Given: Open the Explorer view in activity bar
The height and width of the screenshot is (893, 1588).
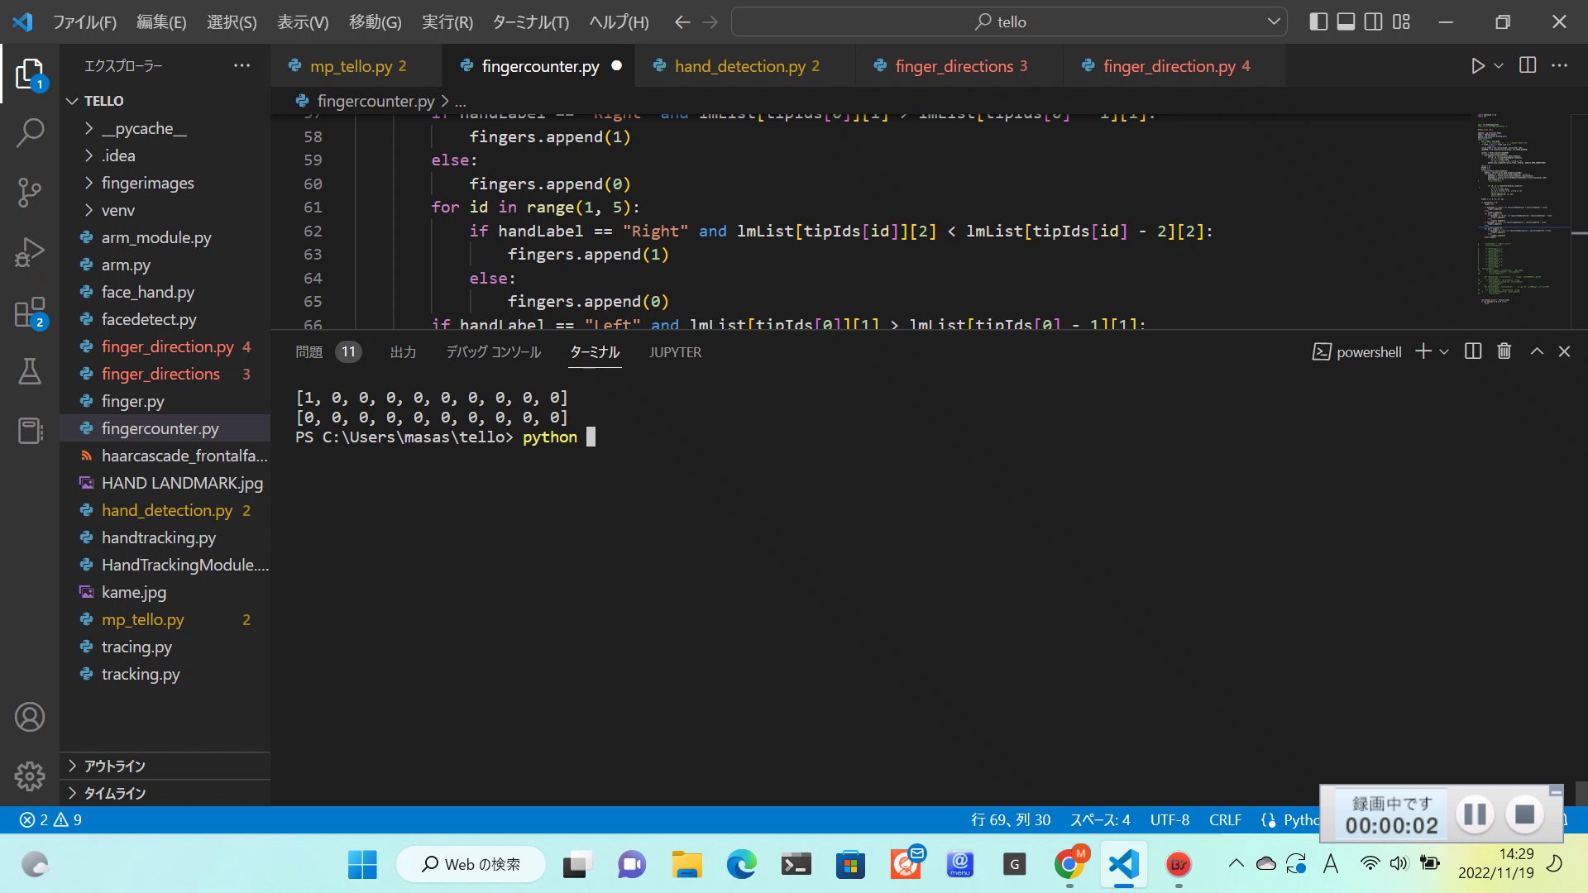Looking at the screenshot, I should 30,74.
